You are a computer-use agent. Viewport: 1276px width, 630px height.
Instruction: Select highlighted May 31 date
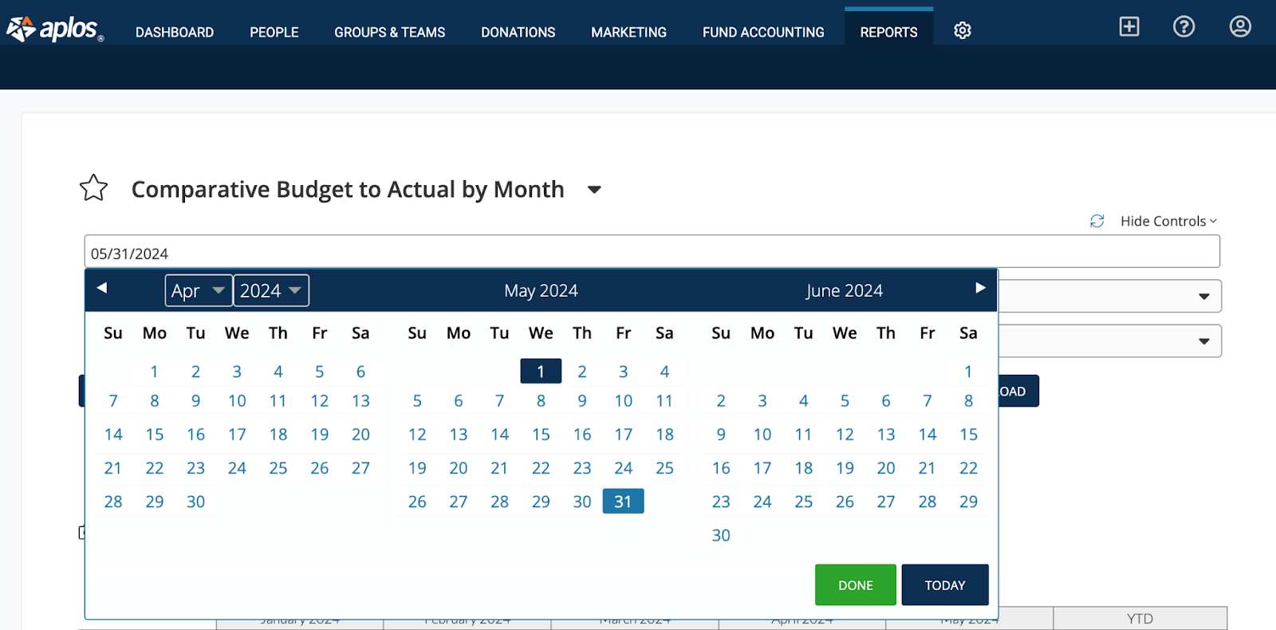(x=623, y=501)
